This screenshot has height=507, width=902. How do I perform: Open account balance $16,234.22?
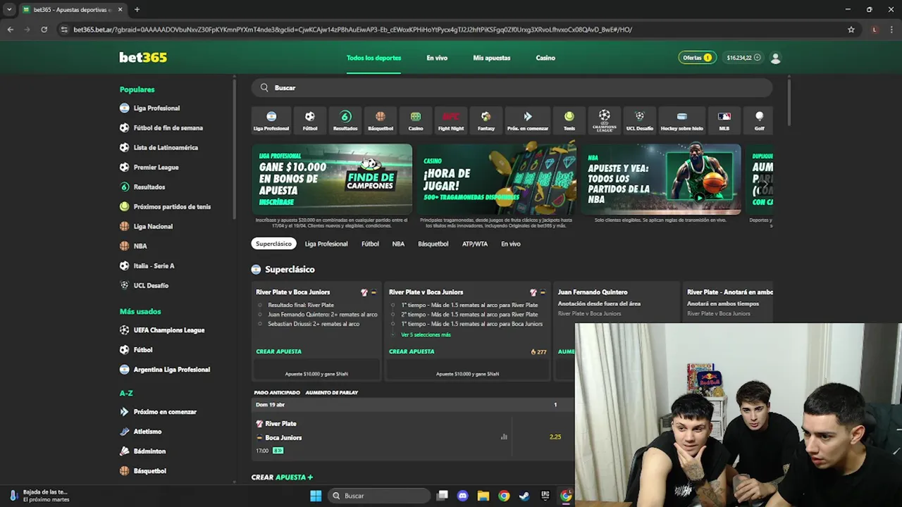click(743, 58)
